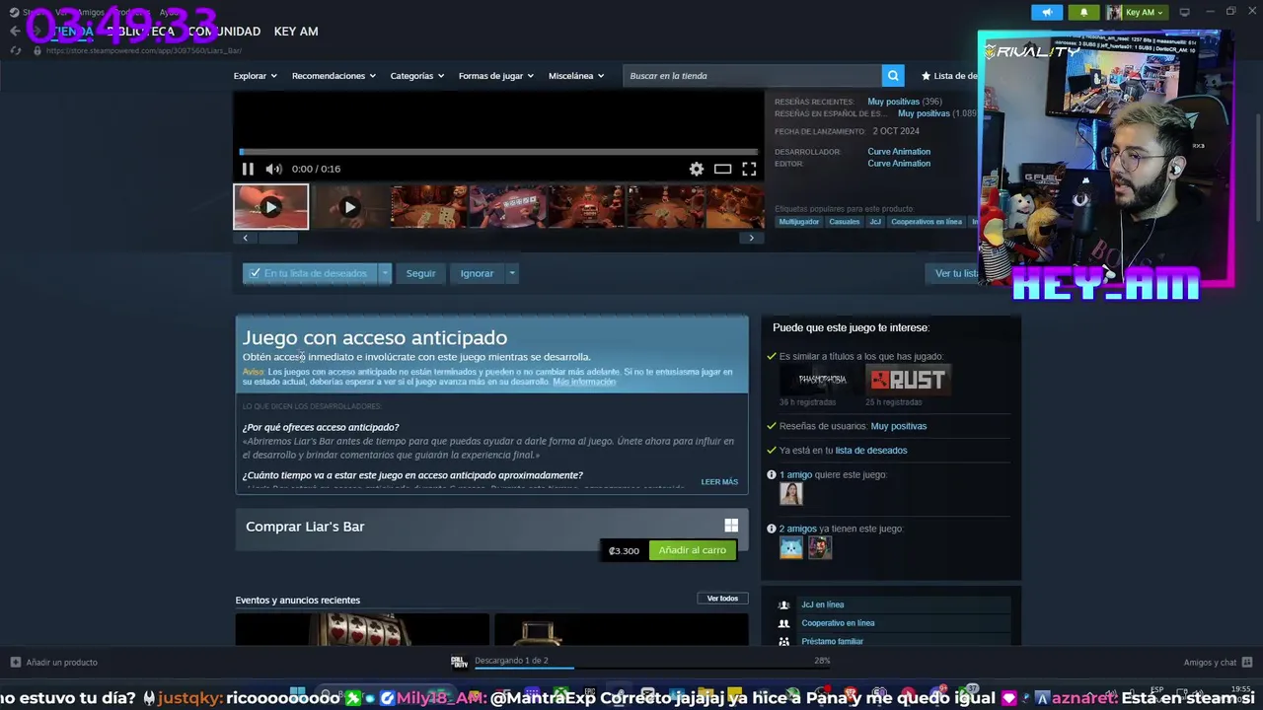The height and width of the screenshot is (710, 1263).
Task: Expand the wishlist options arrow
Action: pos(385,273)
